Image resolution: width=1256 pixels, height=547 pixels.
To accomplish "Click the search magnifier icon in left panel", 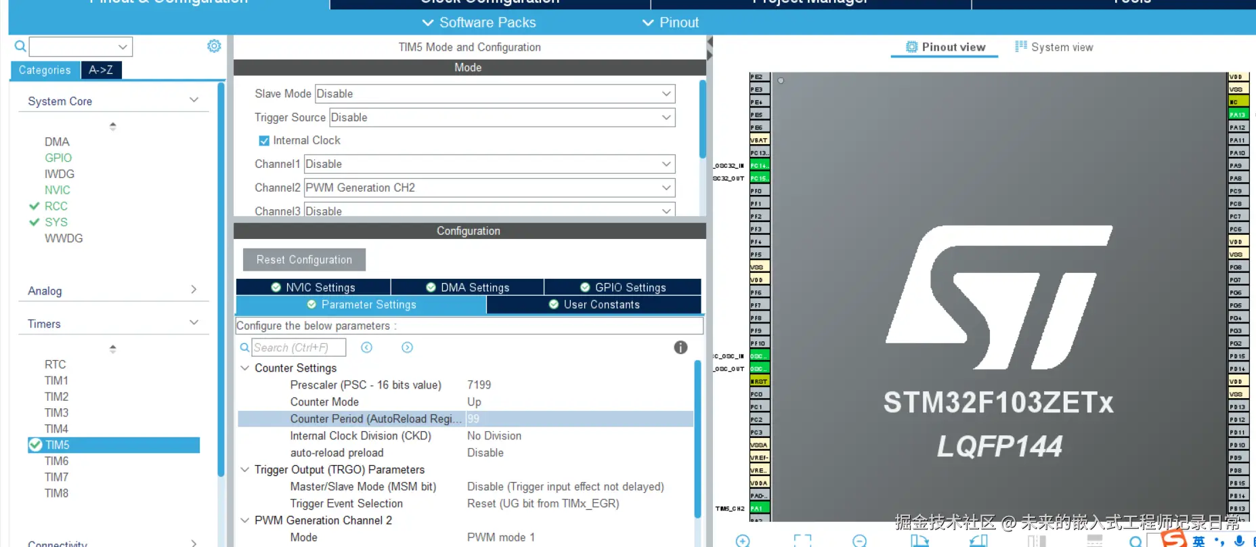I will click(x=20, y=46).
